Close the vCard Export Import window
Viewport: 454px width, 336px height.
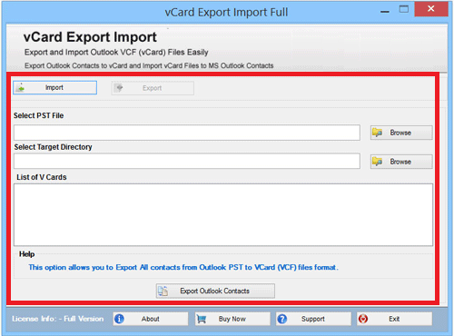[431, 9]
